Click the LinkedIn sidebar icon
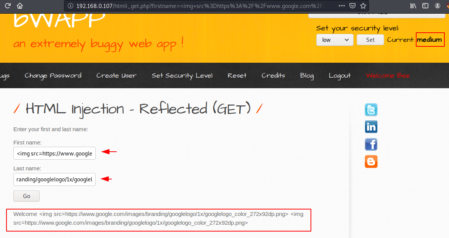Screen dimensions: 449x238 coord(370,127)
